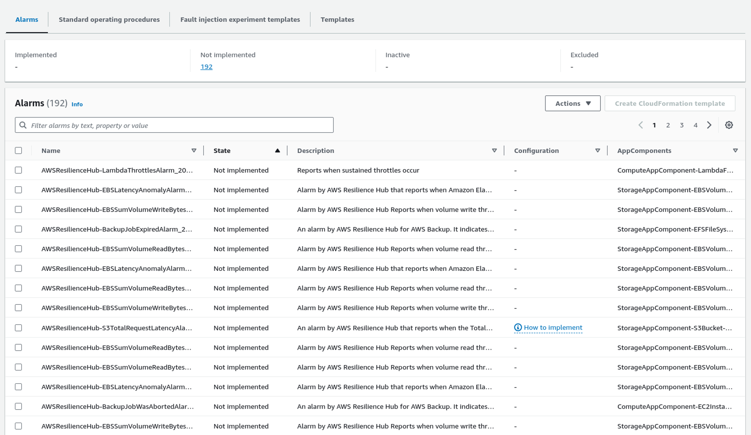
Task: Click the 192 not implemented link
Action: (x=206, y=67)
